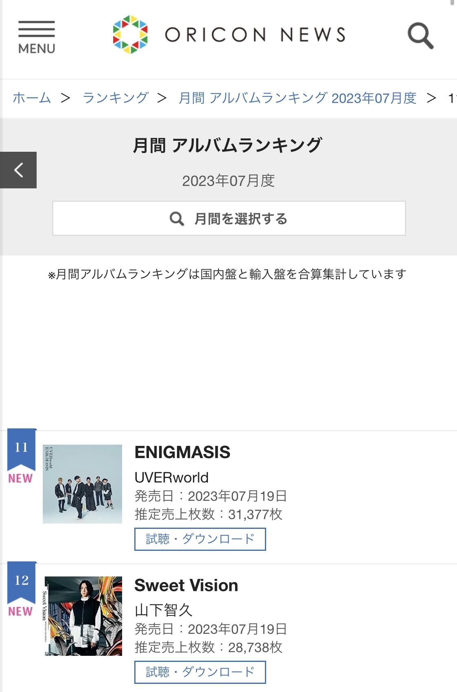The height and width of the screenshot is (692, 457).
Task: Select artist name 山下智久
Action: 164,610
